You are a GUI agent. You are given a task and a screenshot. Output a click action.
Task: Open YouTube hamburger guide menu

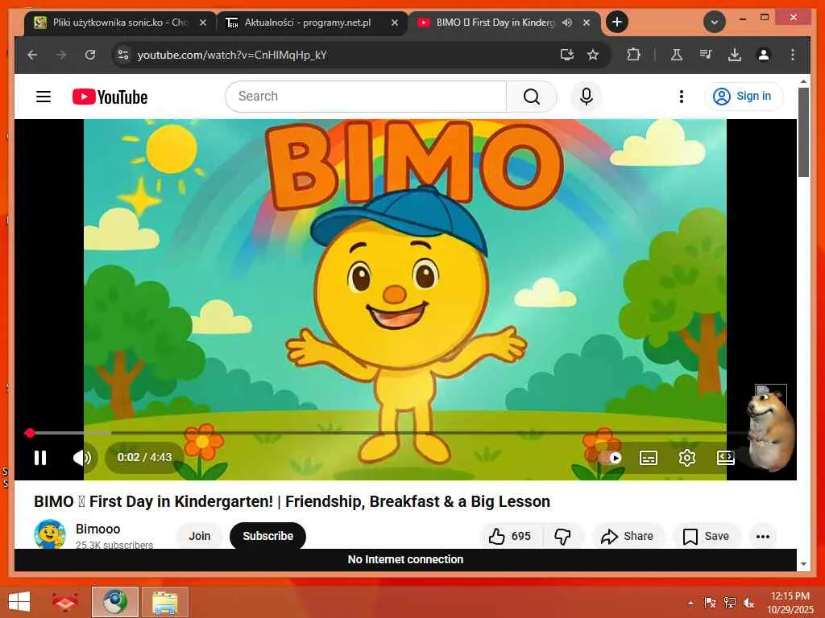44,97
